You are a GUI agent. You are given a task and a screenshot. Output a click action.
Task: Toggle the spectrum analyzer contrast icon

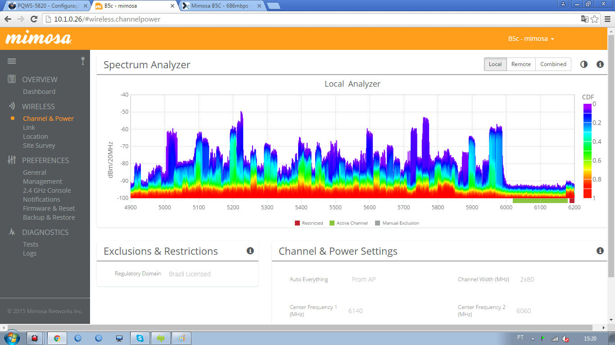pyautogui.click(x=584, y=64)
